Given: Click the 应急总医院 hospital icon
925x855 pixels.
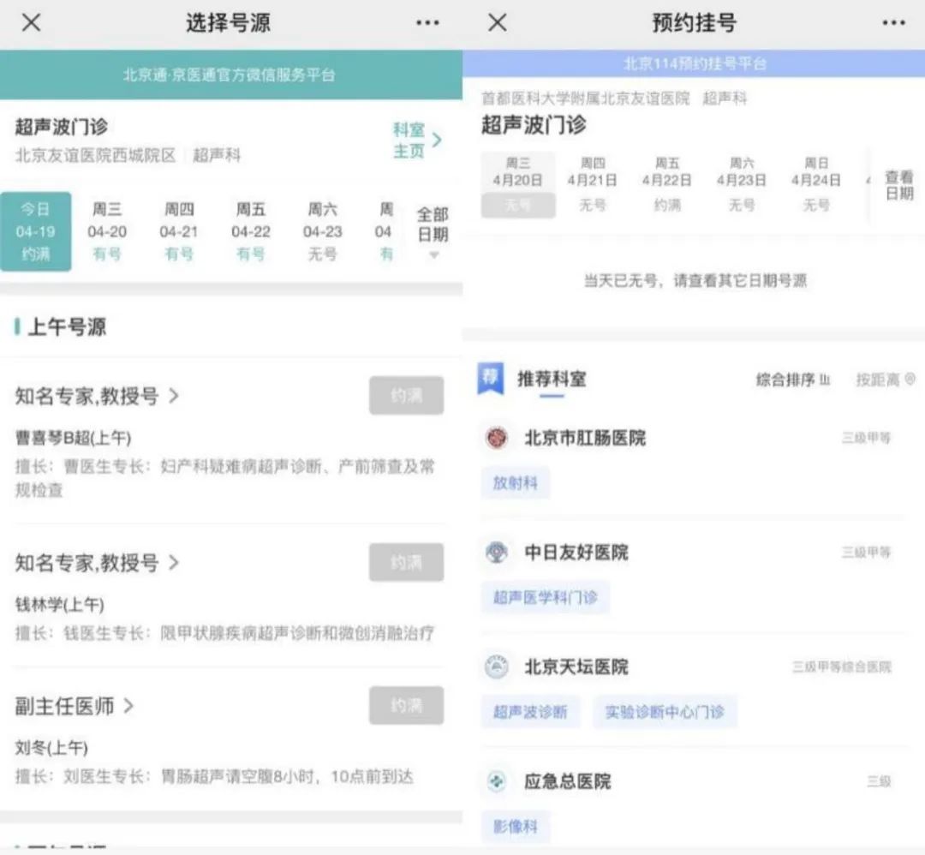Looking at the screenshot, I should coord(495,780).
